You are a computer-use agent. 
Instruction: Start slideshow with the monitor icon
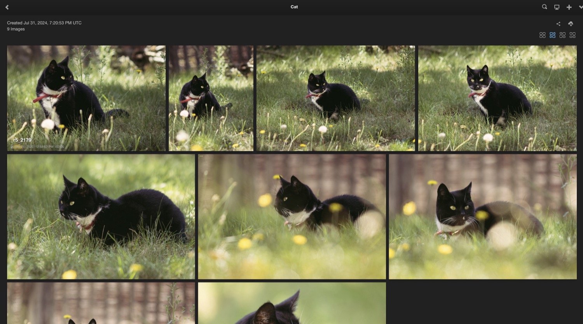coord(557,7)
